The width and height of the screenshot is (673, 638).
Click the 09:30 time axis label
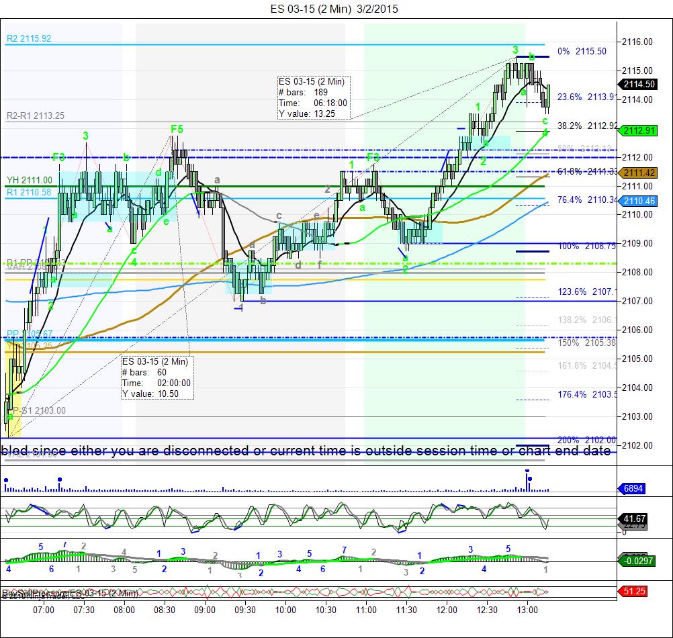(x=246, y=610)
